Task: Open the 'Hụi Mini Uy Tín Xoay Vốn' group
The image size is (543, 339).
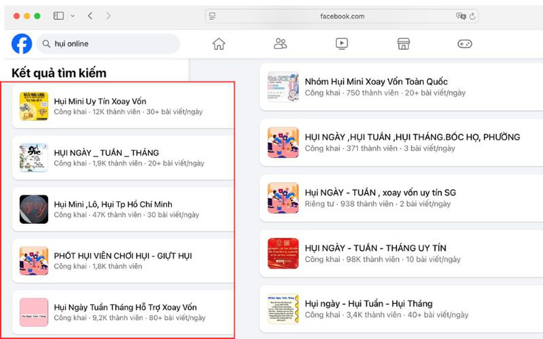Action: click(100, 101)
